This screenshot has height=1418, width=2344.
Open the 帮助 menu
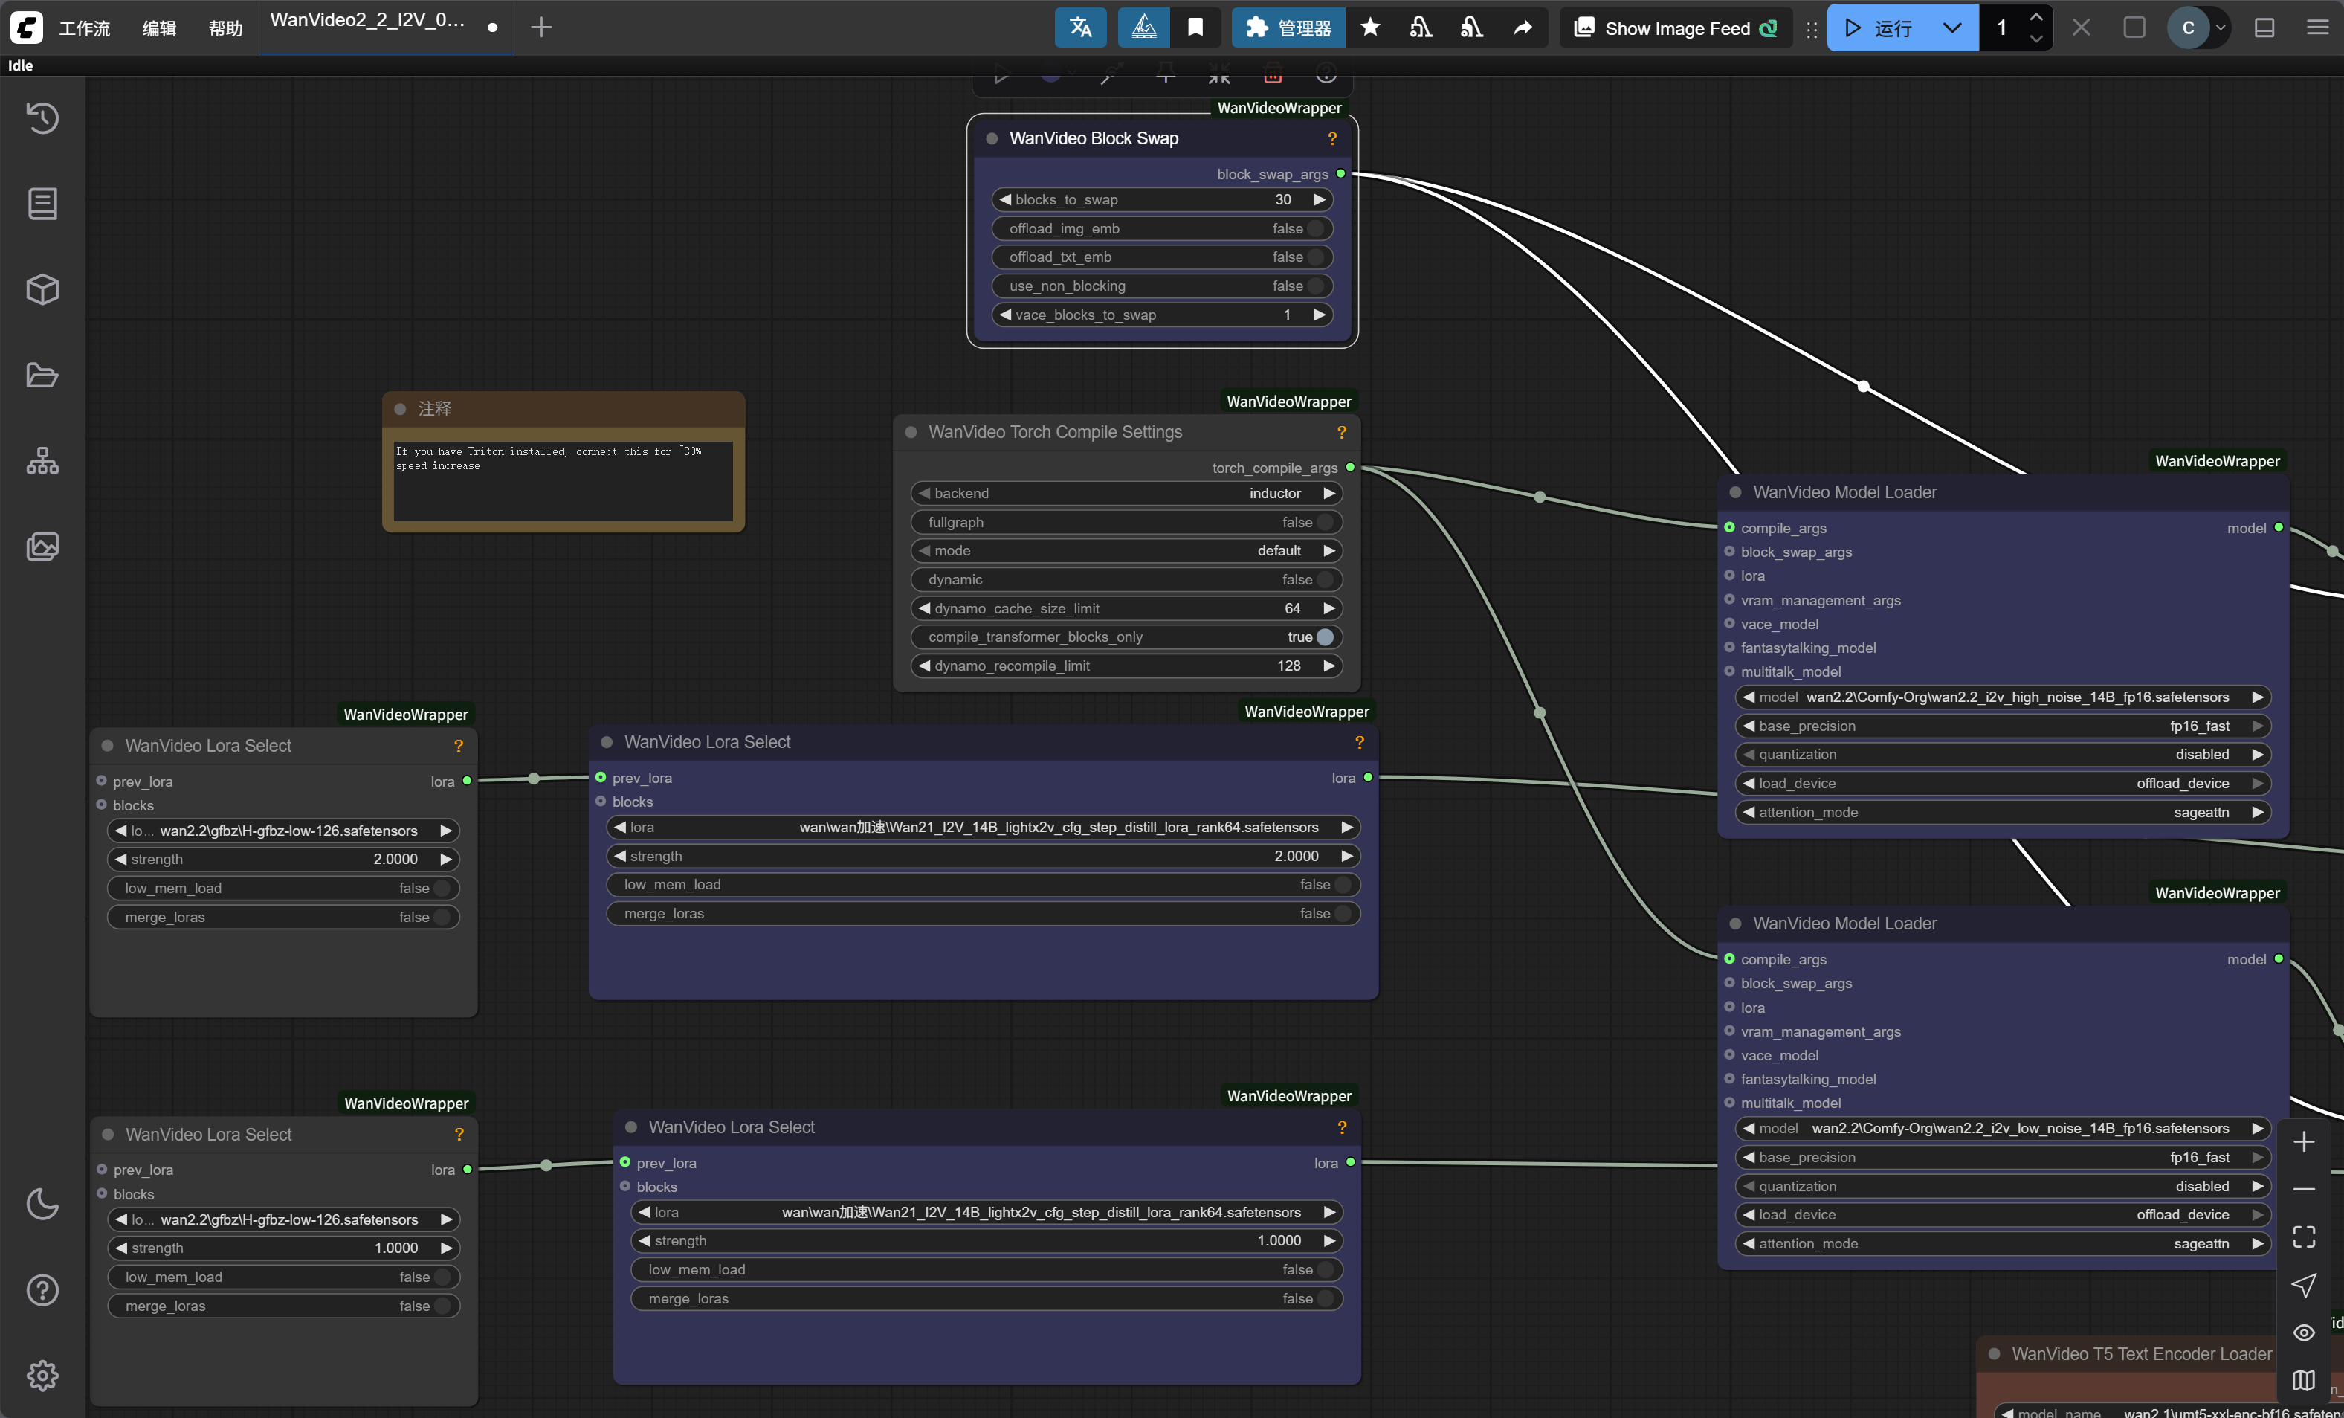point(225,28)
